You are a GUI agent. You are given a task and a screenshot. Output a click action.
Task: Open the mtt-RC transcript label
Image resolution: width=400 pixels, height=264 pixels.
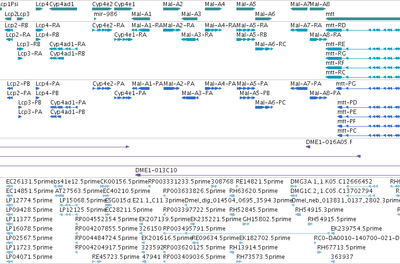(x=336, y=72)
